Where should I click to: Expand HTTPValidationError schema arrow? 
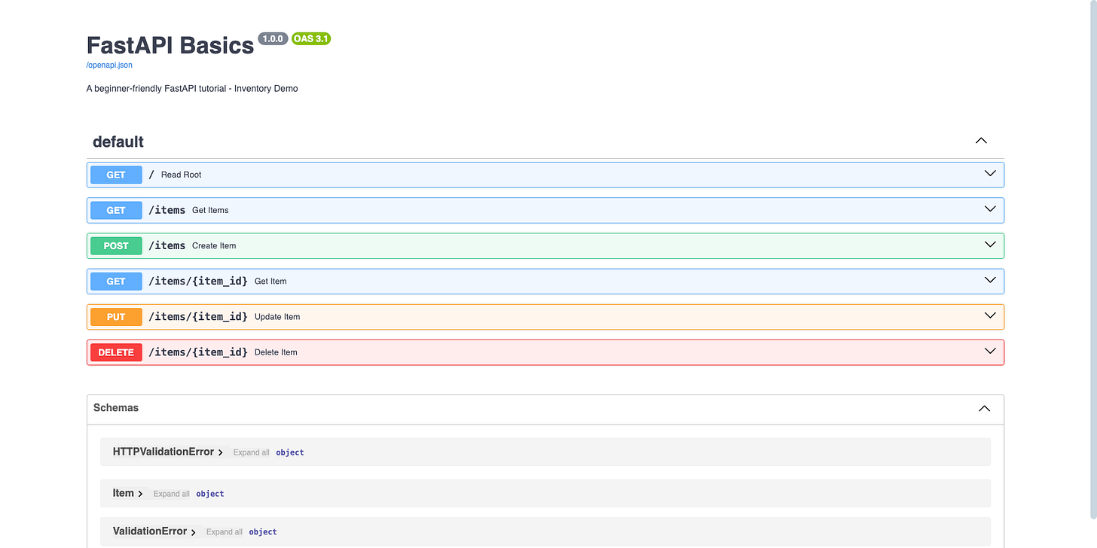(221, 452)
